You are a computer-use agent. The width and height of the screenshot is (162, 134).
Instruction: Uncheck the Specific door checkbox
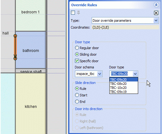[x=77, y=61]
